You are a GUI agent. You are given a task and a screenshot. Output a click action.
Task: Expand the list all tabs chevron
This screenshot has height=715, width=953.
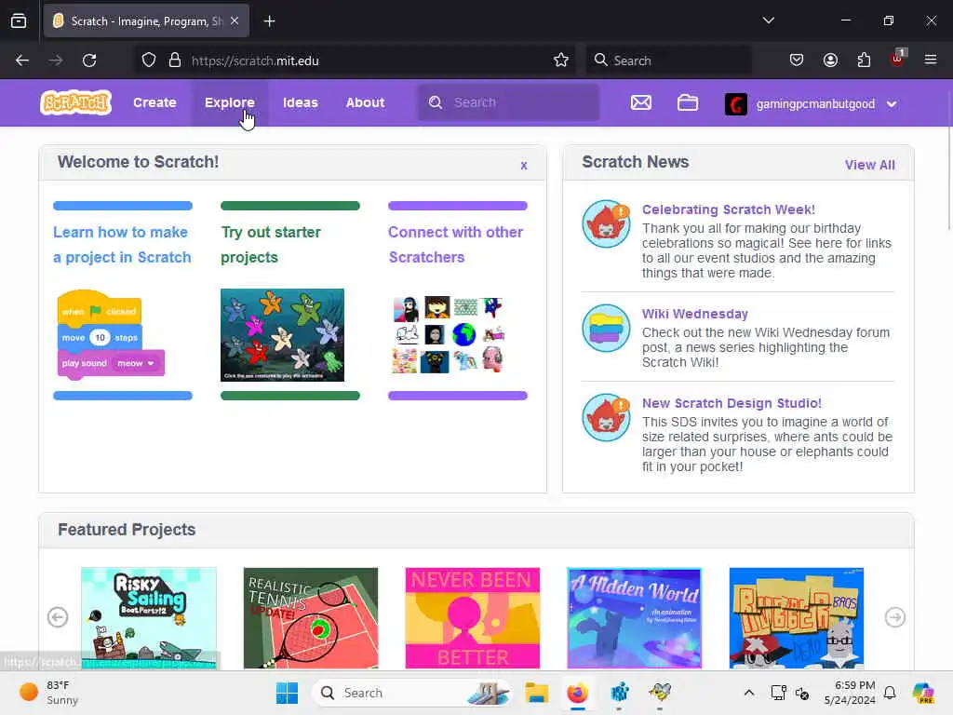[768, 20]
